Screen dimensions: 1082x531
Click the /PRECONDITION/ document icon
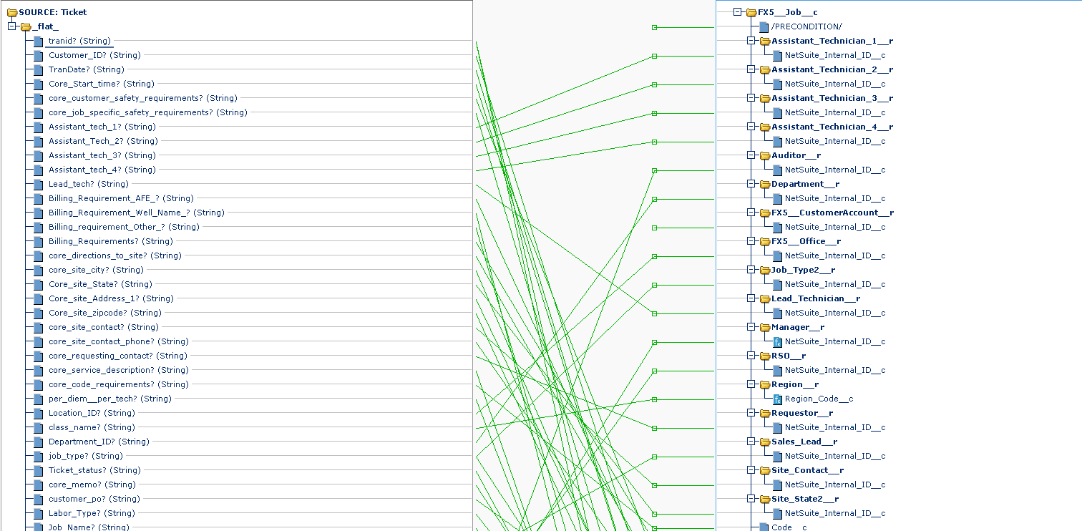pos(764,27)
